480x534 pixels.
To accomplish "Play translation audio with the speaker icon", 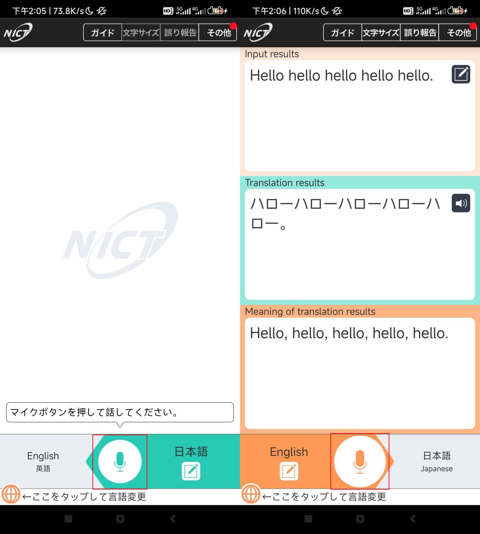I will pos(461,203).
